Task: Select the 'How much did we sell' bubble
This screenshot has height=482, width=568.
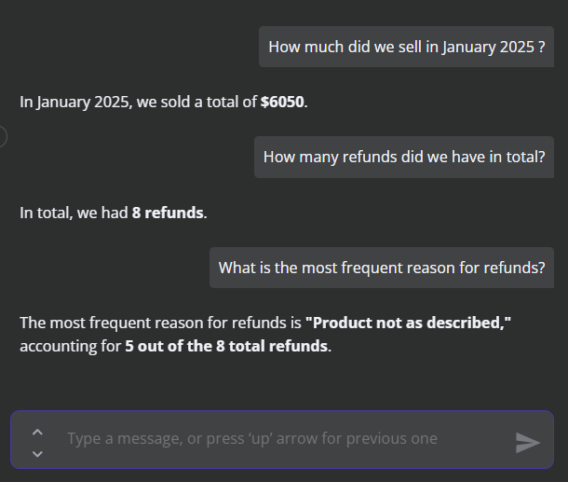Action: click(x=406, y=47)
